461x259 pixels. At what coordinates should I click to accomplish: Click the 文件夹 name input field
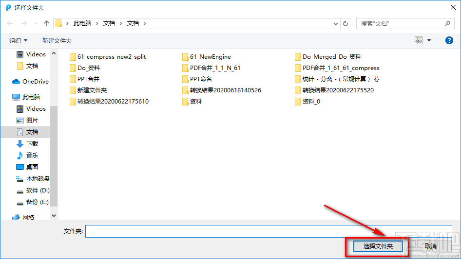269,231
